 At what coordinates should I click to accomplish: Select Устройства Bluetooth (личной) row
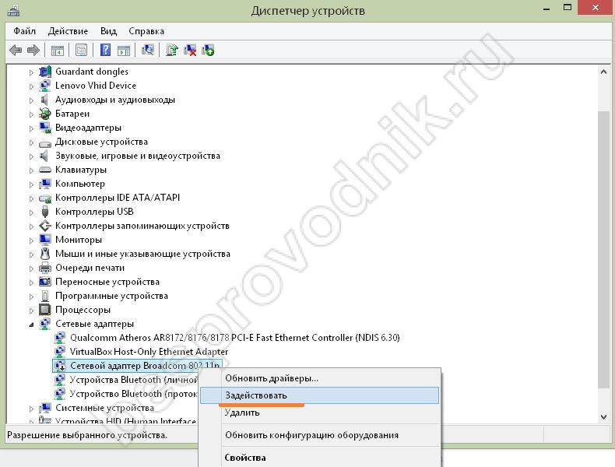tap(133, 380)
